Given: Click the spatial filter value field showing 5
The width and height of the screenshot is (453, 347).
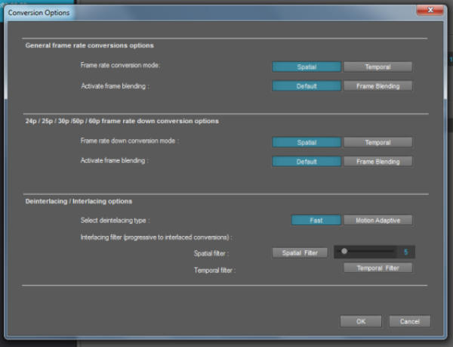Looking at the screenshot, I should point(405,253).
